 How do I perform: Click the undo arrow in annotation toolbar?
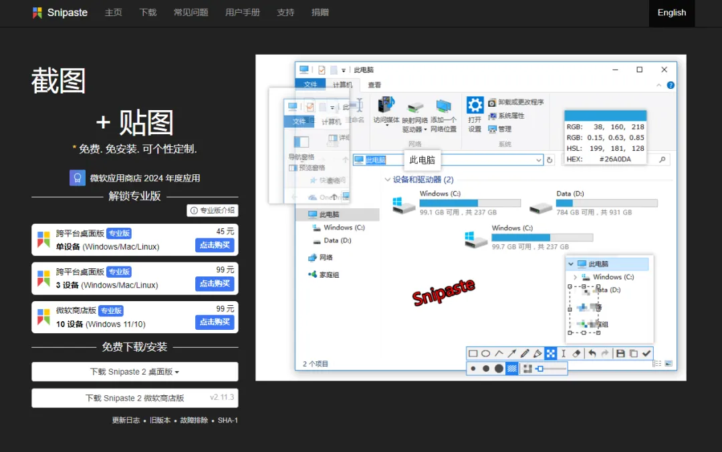(592, 354)
